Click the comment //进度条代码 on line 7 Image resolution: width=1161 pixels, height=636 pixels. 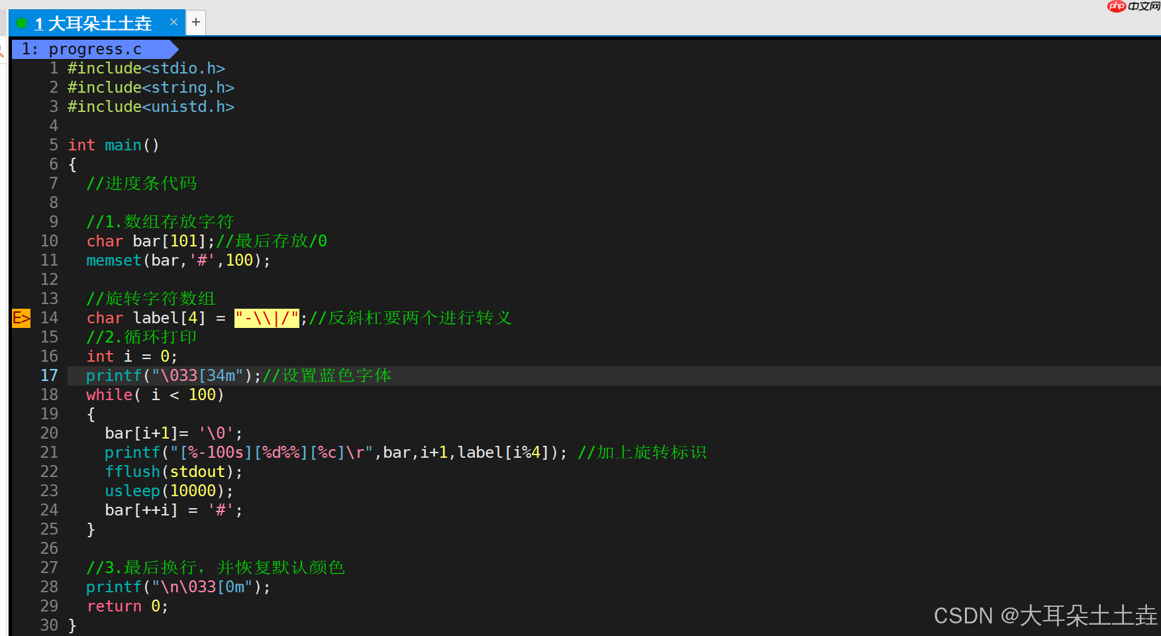pyautogui.click(x=141, y=183)
